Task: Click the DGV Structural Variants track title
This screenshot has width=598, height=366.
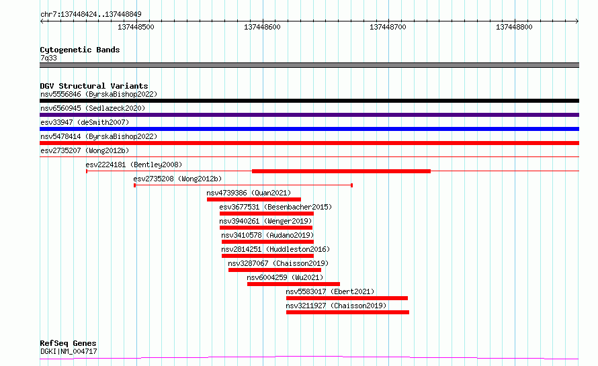Action: coord(94,86)
